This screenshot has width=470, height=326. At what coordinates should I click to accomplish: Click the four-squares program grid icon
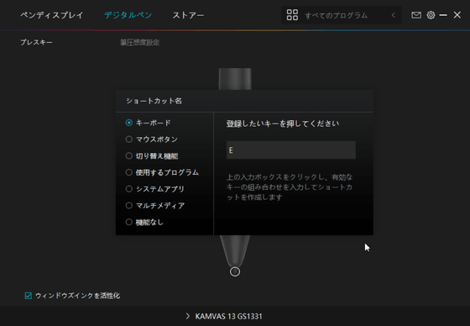292,15
